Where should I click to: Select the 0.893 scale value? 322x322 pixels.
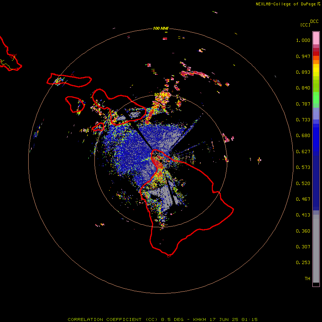click(x=303, y=72)
